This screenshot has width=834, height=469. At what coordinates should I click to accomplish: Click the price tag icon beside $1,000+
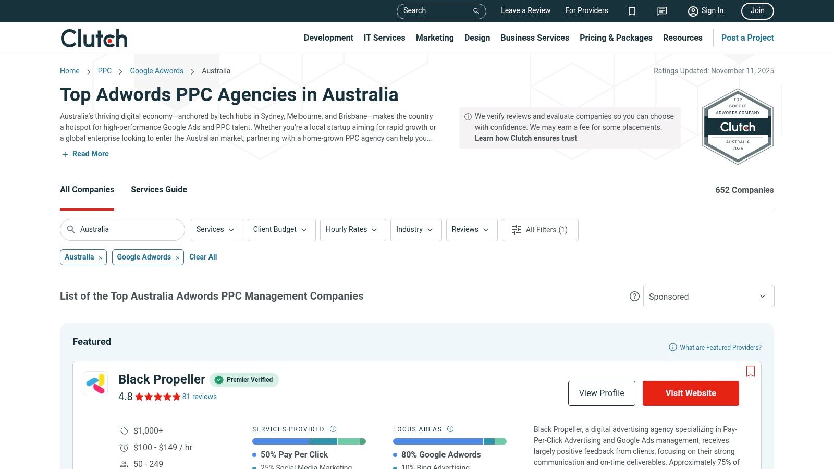(x=124, y=431)
